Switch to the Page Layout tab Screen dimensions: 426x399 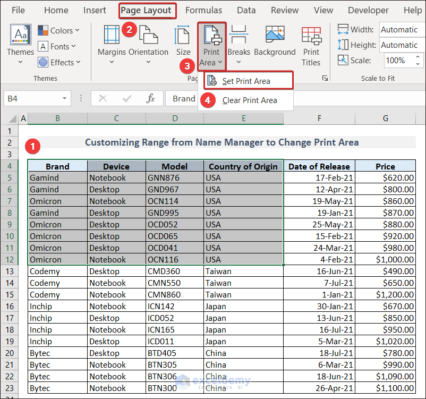pyautogui.click(x=147, y=10)
